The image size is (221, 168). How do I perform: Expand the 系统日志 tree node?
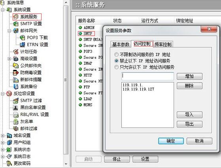(x=2, y=157)
